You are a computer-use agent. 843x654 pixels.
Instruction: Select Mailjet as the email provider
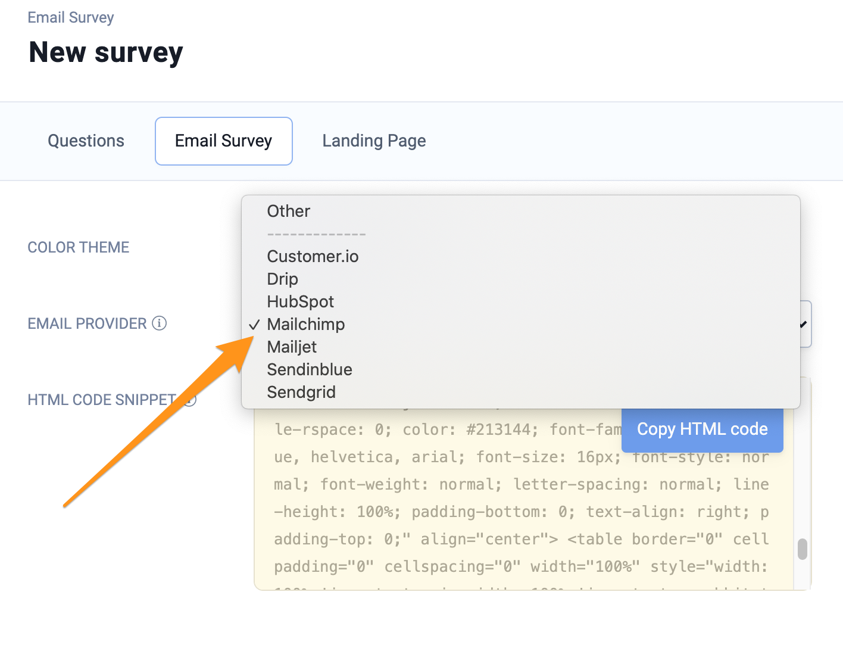(x=292, y=347)
